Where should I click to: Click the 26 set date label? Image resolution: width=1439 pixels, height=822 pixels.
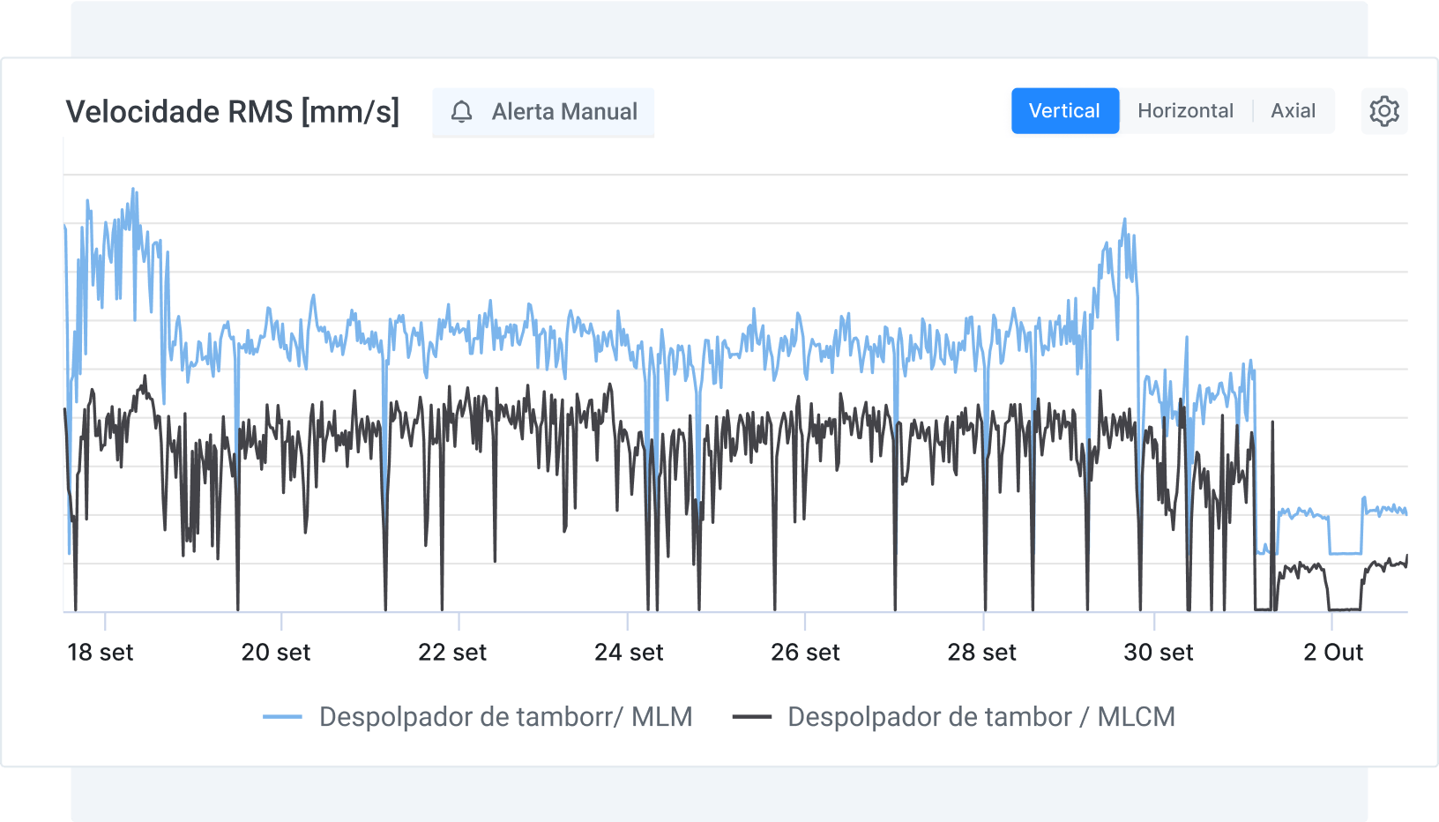coord(805,652)
